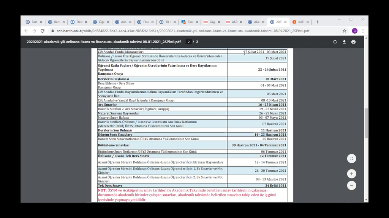
Task: Click 'Dönem Sonu Sınavları' row label
Action: [x=115, y=135]
